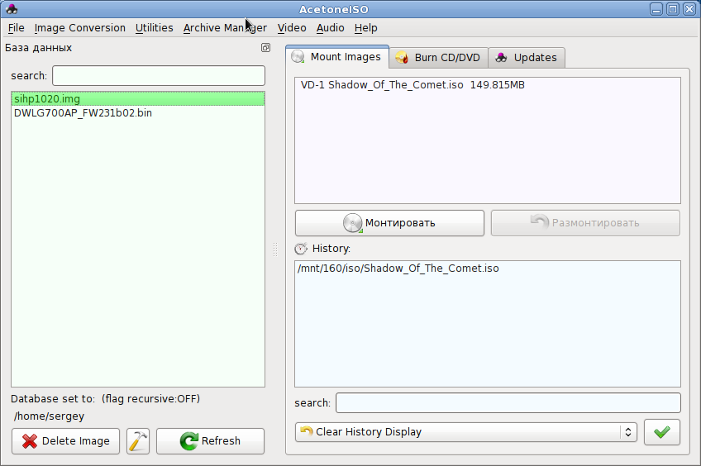
Task: Minimize the AcetoneISO window
Action: [x=656, y=9]
